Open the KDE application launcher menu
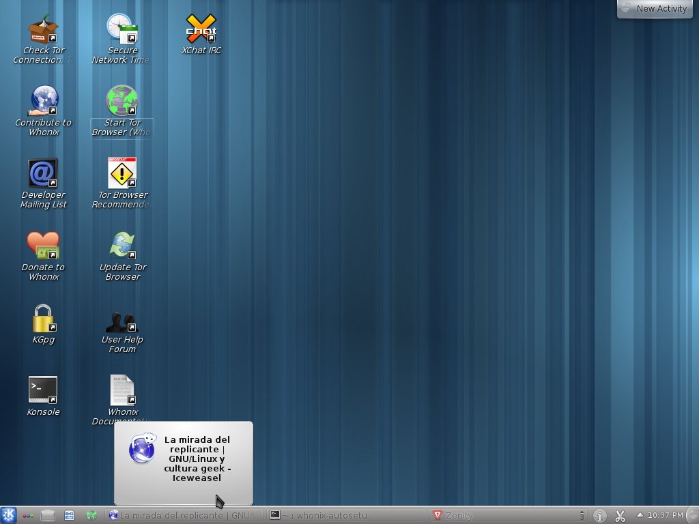The width and height of the screenshot is (699, 524). 8,515
